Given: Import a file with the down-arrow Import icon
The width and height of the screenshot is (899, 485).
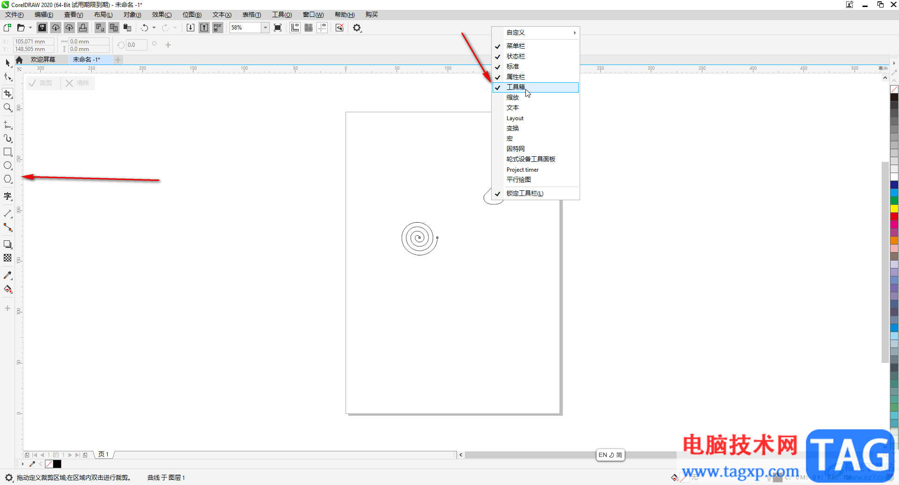Looking at the screenshot, I should 191,28.
